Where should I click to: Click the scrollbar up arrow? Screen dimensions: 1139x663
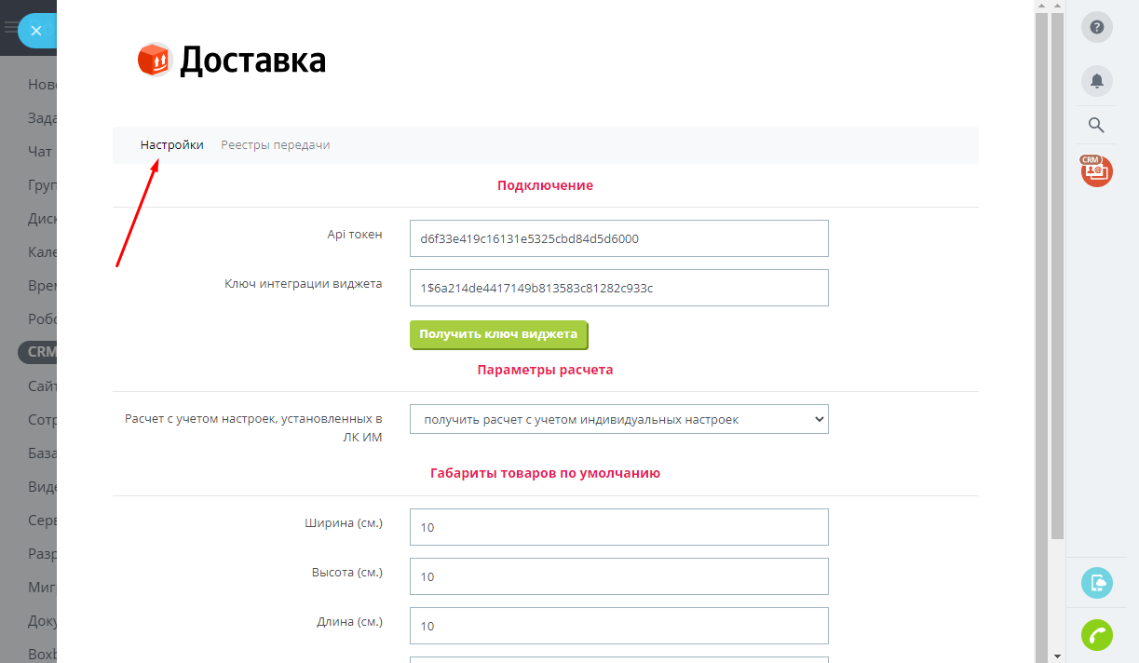coord(1057,7)
